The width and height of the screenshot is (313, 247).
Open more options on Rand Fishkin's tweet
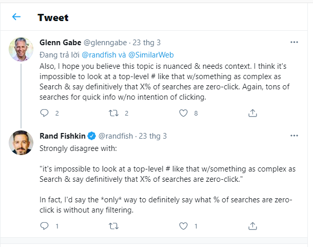click(294, 136)
